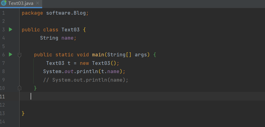Click 't.name' argument in println call
Screen dimensions: 265x127
tap(110, 71)
